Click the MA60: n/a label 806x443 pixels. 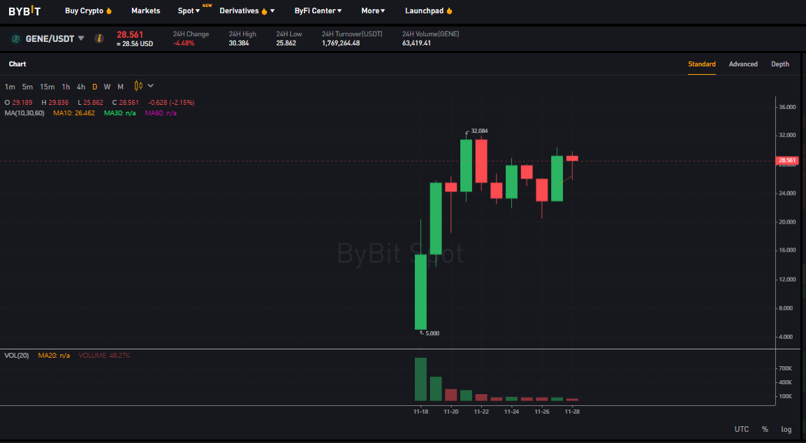[161, 112]
